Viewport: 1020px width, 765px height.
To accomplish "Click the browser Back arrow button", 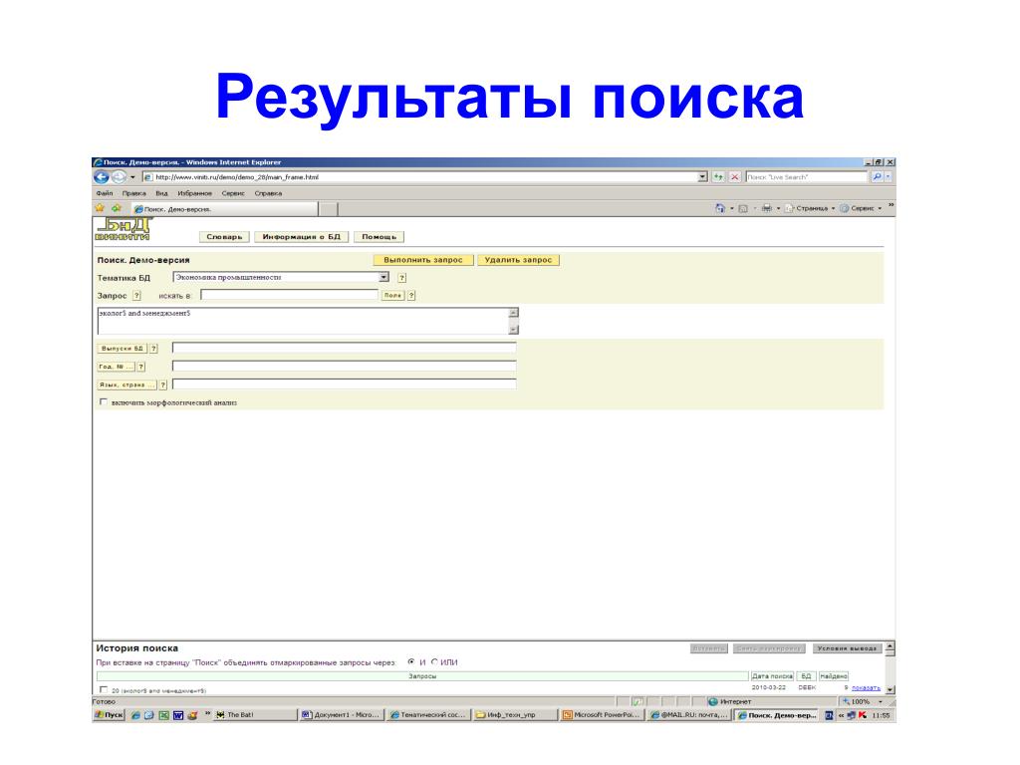I will click(x=102, y=177).
